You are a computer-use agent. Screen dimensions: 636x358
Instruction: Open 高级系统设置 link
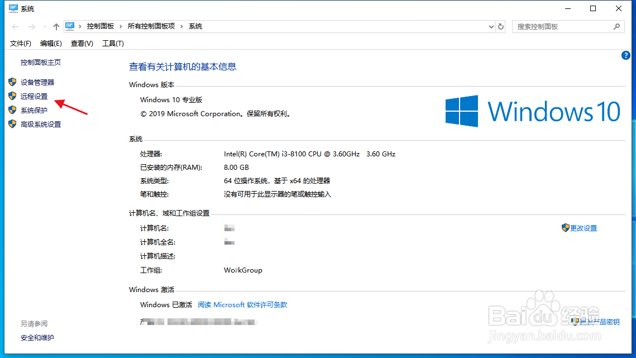[41, 124]
